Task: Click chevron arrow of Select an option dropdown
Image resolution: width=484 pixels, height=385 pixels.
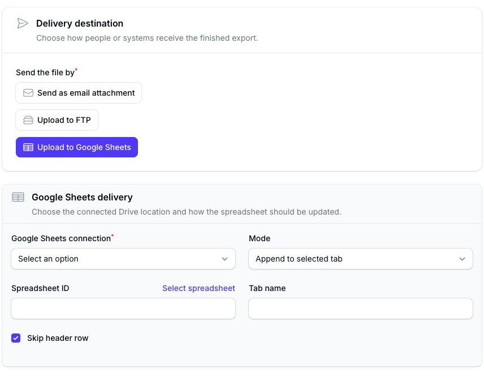Action: pos(224,259)
